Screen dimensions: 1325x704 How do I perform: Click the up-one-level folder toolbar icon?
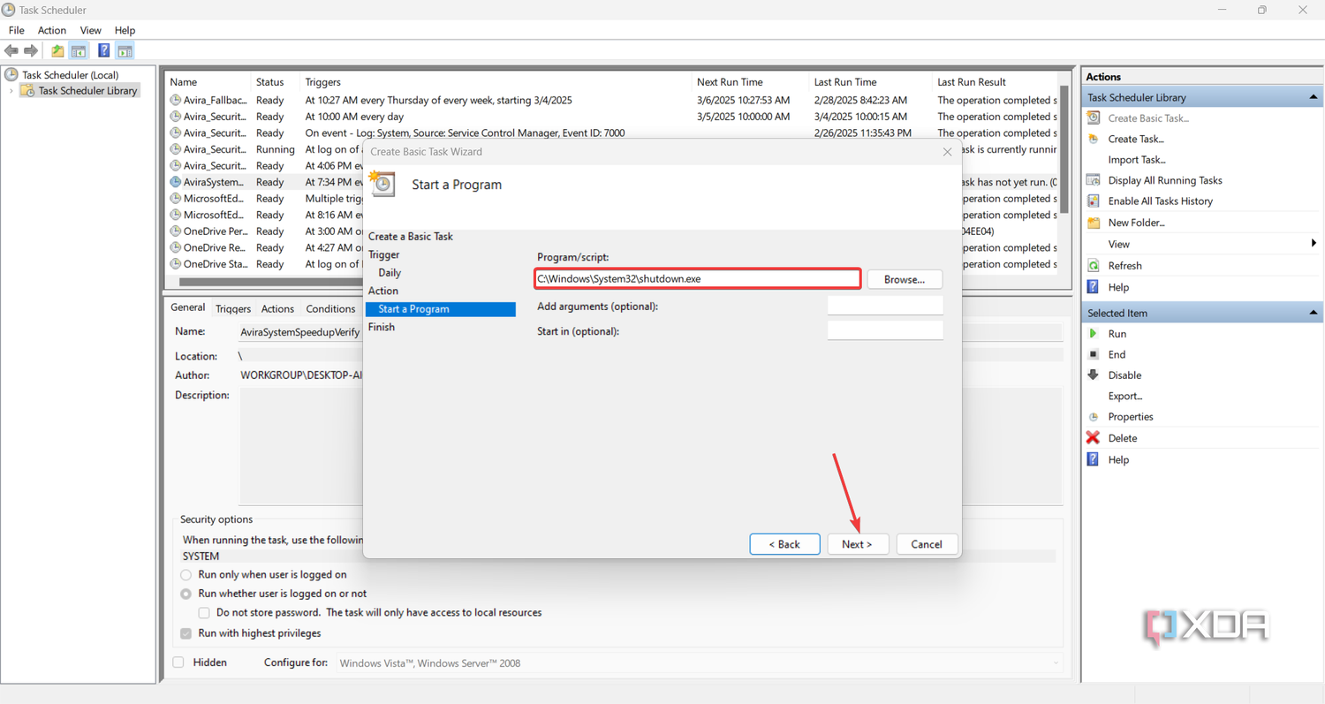pos(57,51)
